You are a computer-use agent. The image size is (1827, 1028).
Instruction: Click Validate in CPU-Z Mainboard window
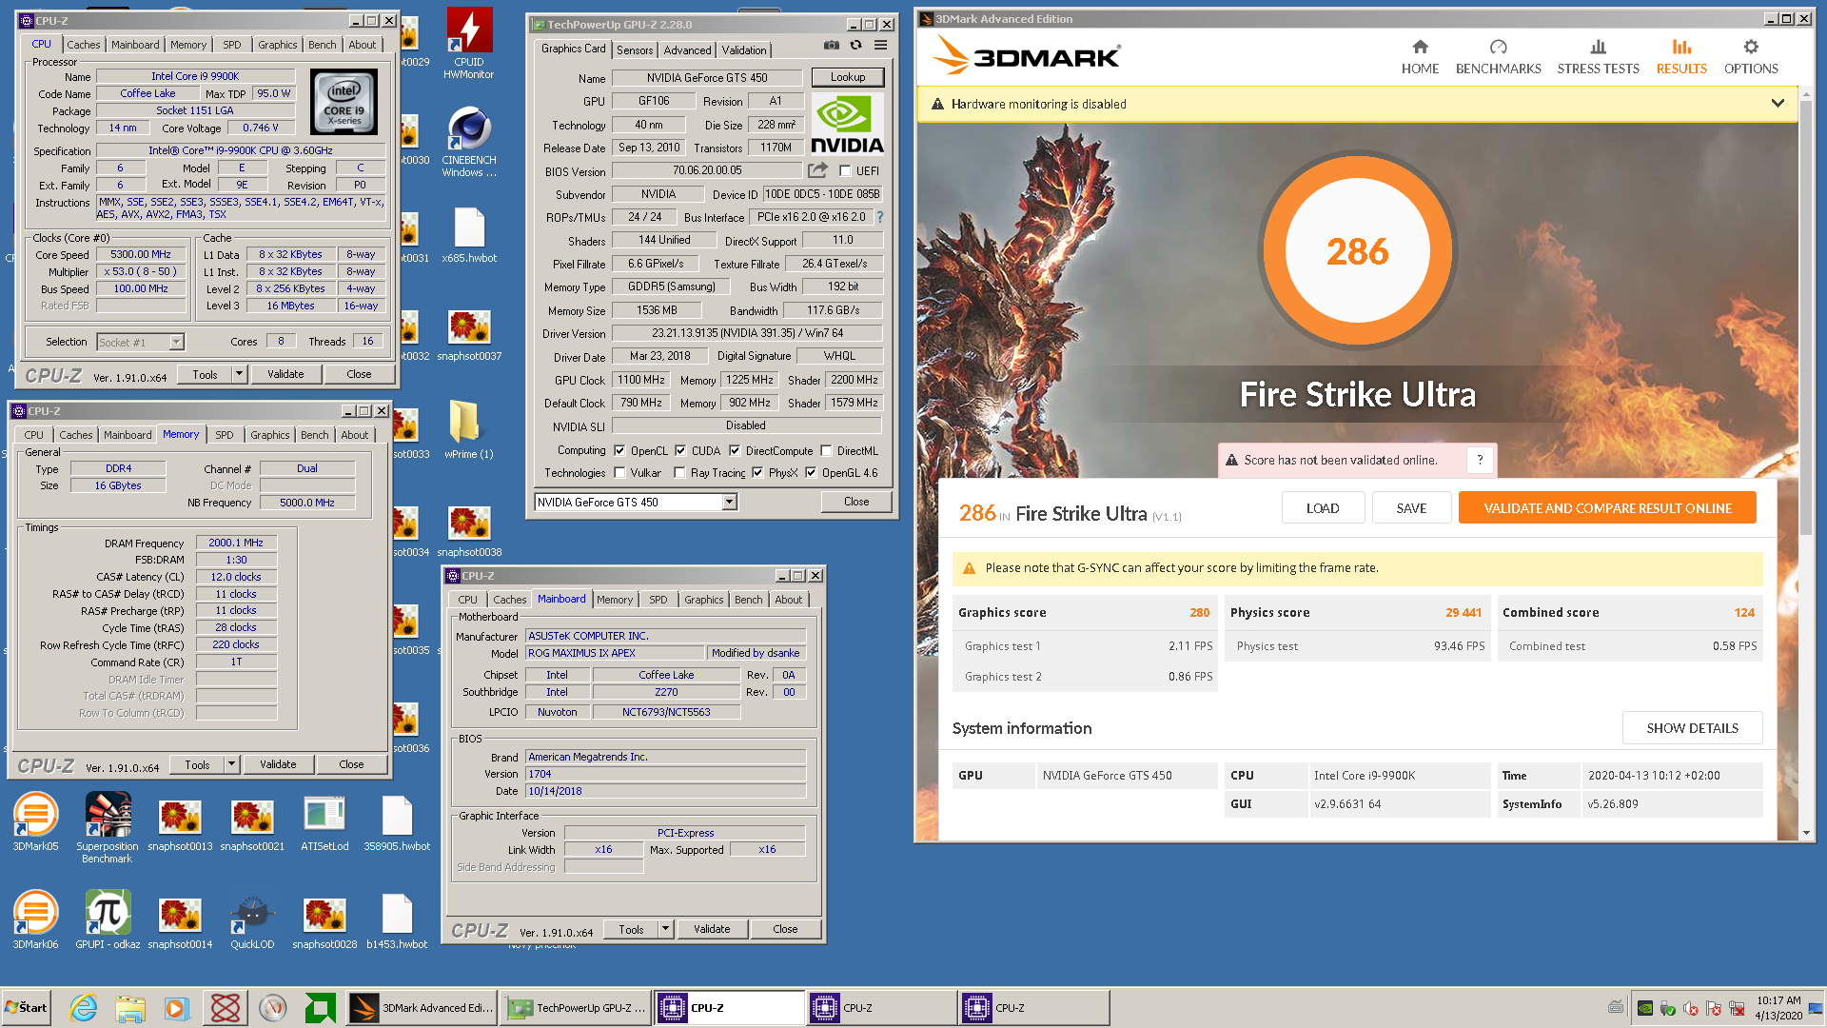(712, 929)
